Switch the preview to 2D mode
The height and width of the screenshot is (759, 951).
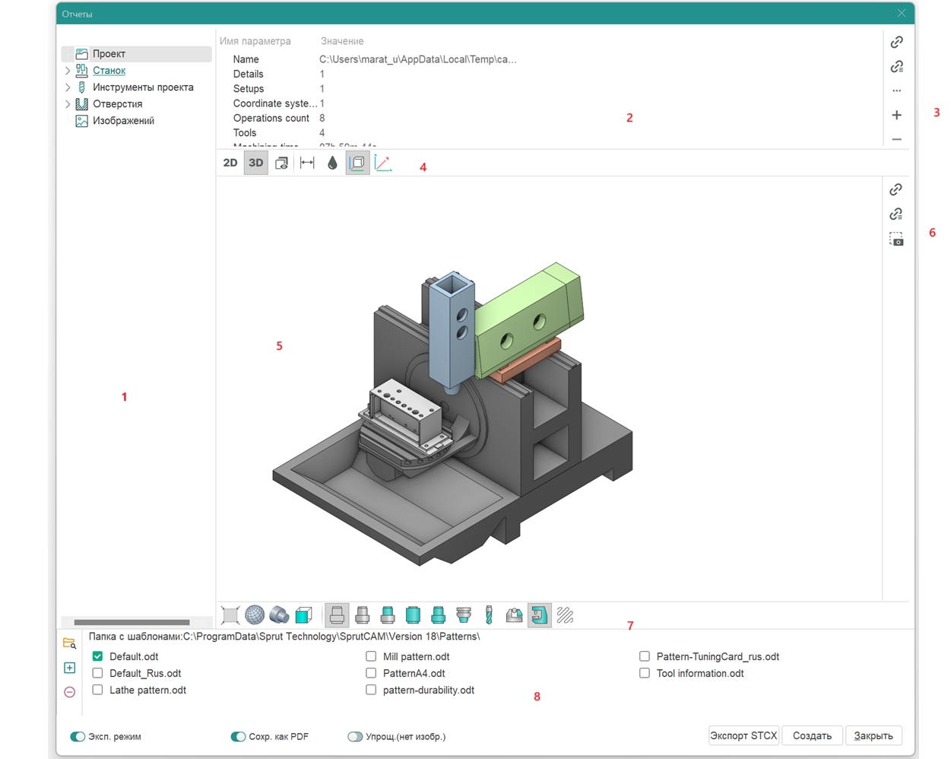pos(230,163)
